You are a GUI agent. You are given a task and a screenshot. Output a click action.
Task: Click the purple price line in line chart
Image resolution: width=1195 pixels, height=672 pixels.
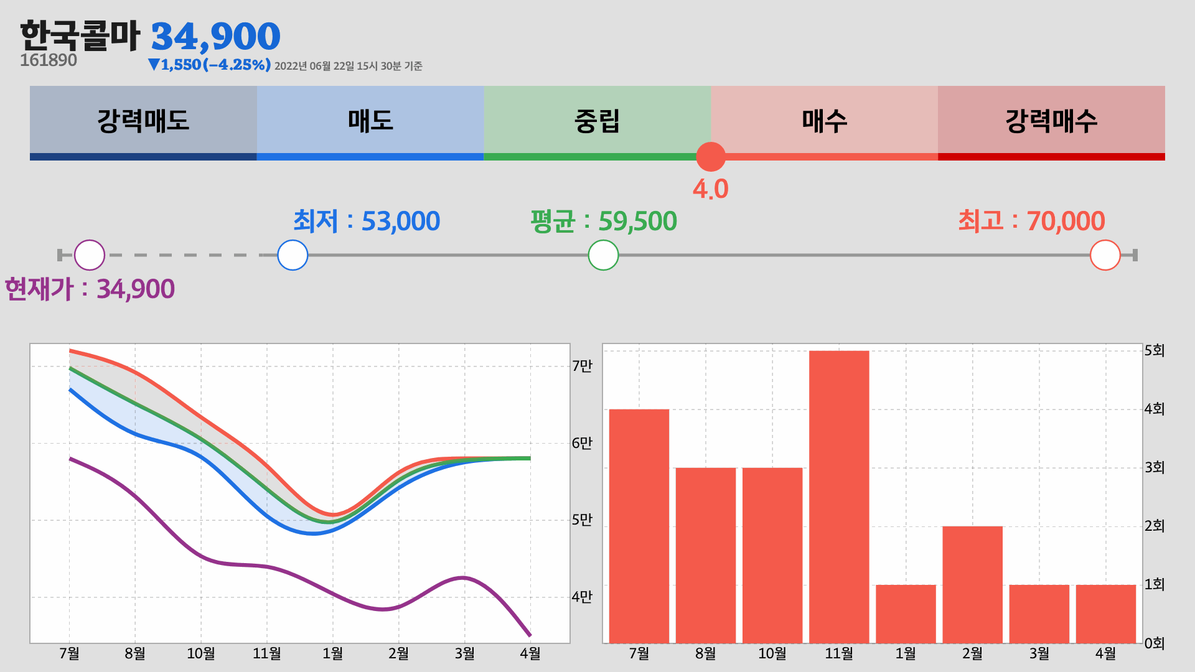(268, 567)
